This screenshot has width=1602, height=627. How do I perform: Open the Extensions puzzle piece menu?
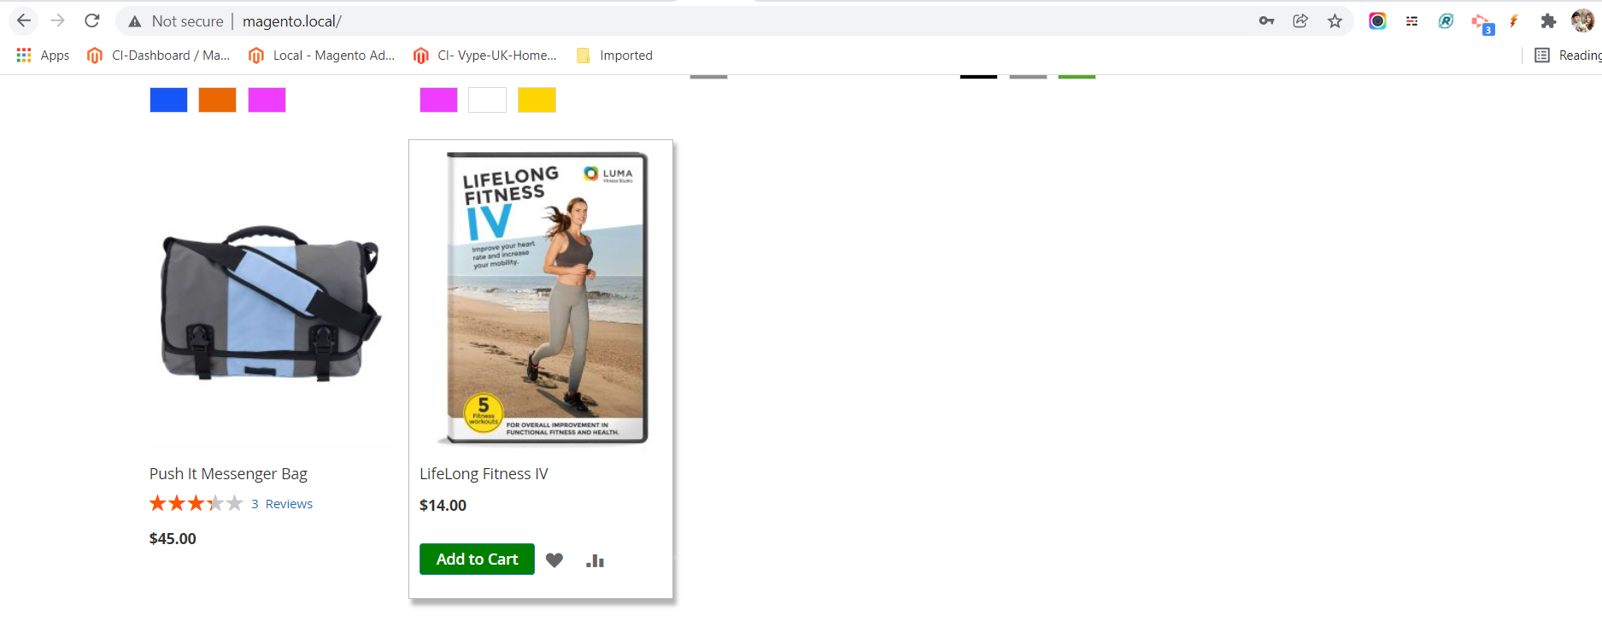click(1548, 21)
